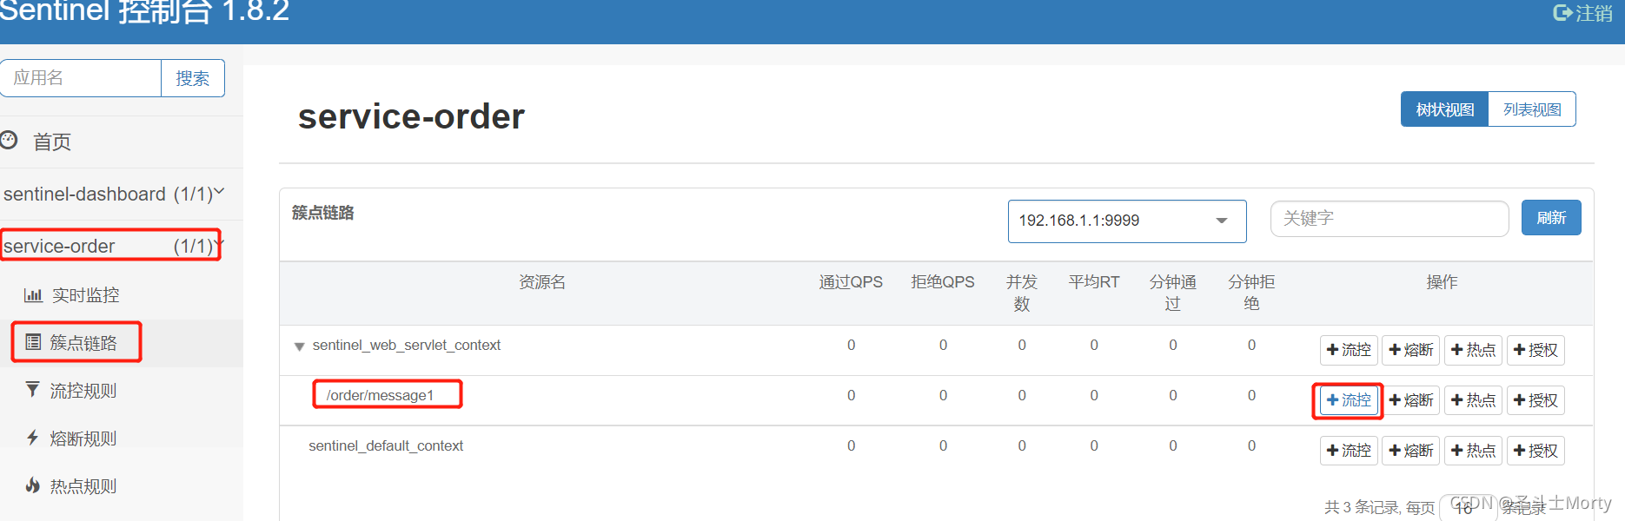Screen dimensions: 1625x521
Task: Go to 首页 home link
Action: [52, 142]
